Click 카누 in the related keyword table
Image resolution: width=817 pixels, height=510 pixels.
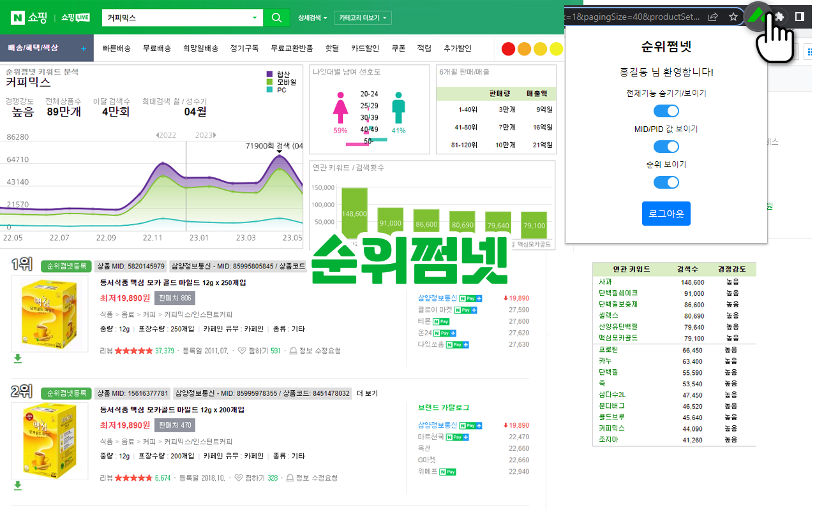606,361
